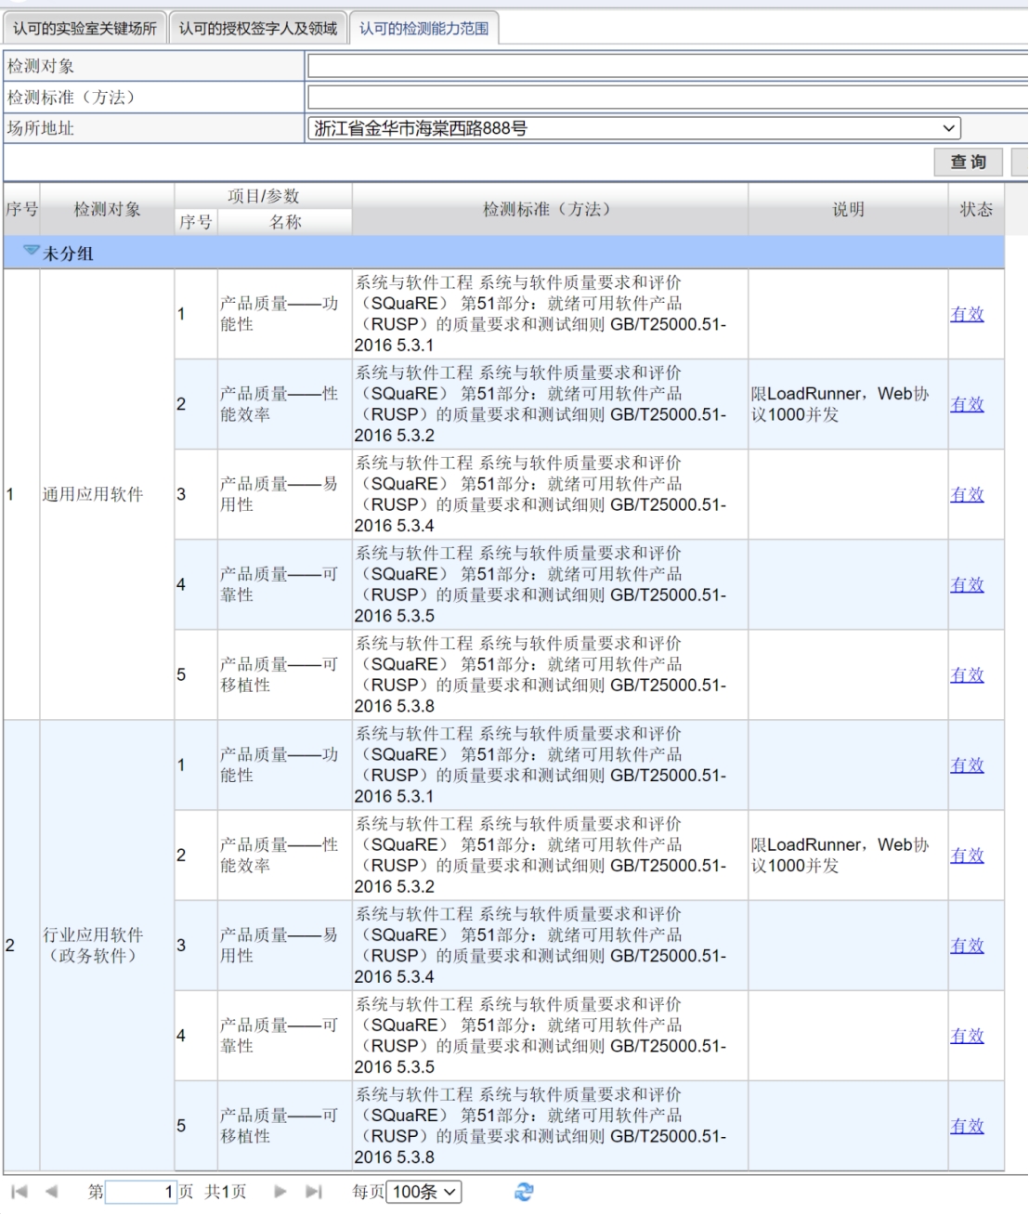Go to last page arrow icon
The height and width of the screenshot is (1215, 1029).
point(314,1192)
